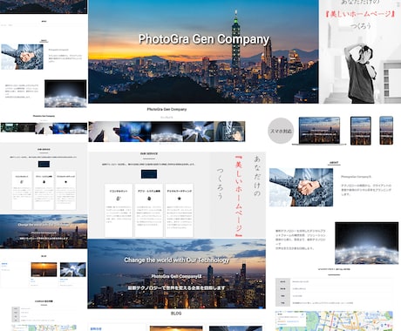Click the ABOUT heading above the large handshake image
The height and width of the screenshot is (331, 401).
tap(334, 163)
